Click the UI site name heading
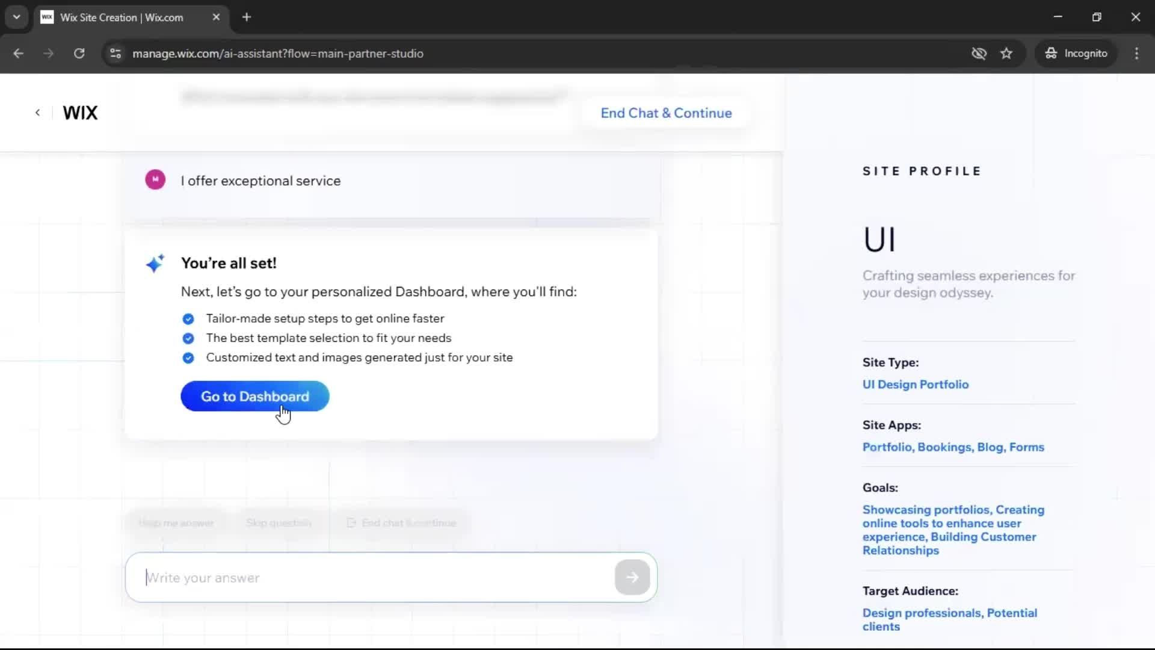 (x=879, y=240)
